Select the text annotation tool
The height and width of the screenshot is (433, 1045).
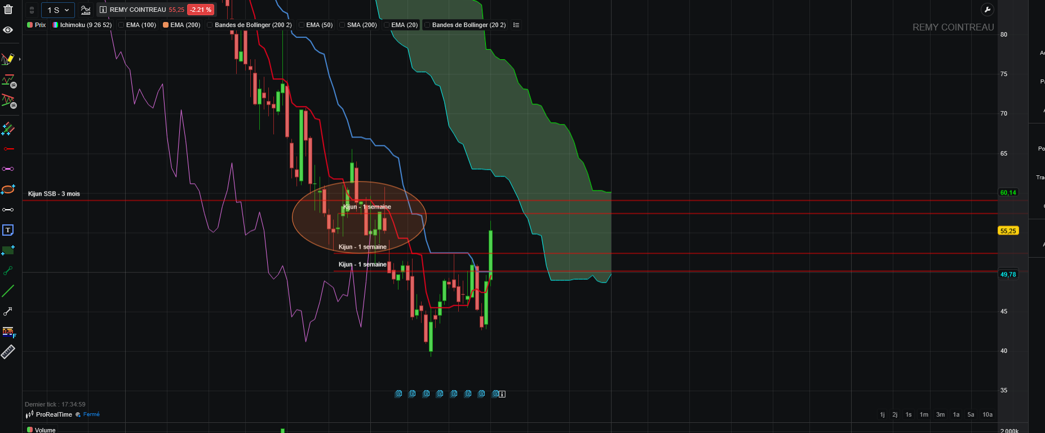(x=8, y=230)
